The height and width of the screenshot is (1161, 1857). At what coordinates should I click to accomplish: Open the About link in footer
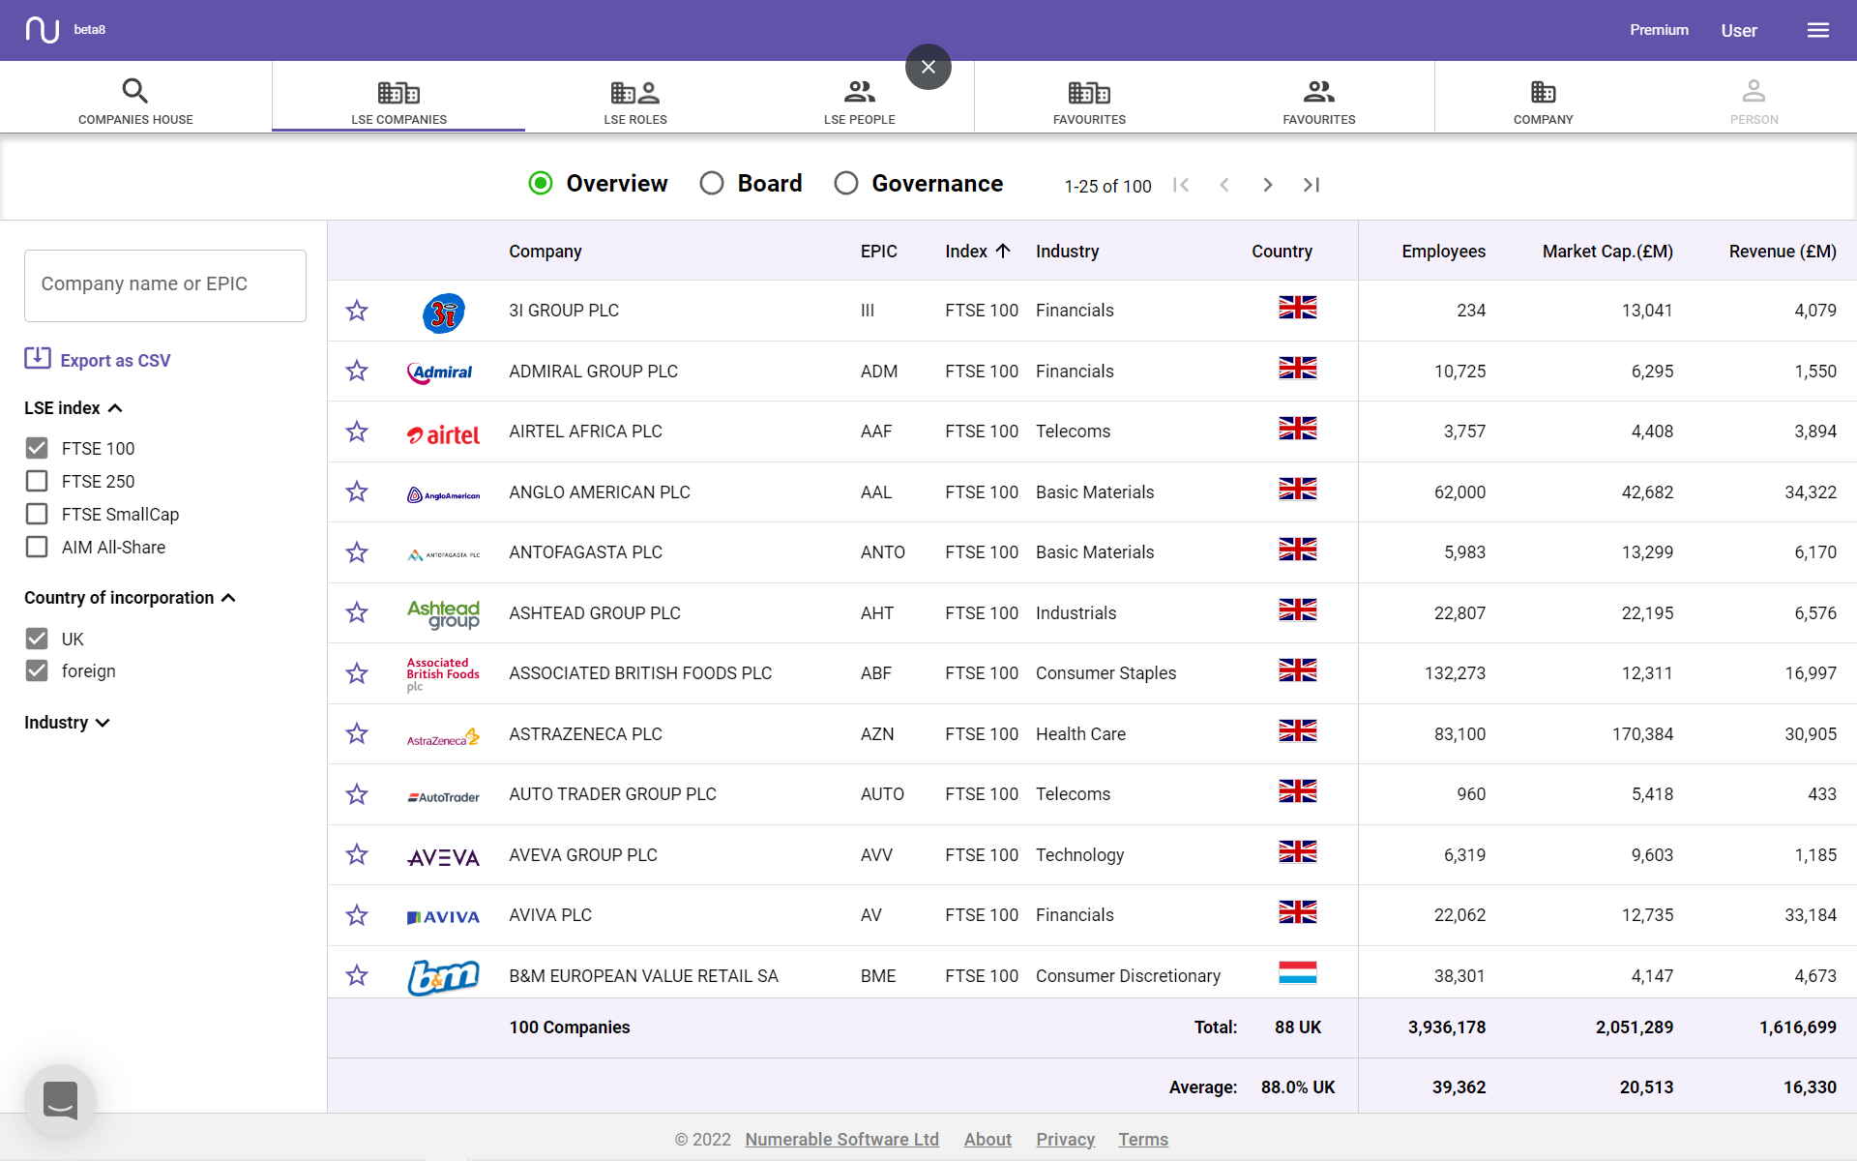tap(987, 1140)
